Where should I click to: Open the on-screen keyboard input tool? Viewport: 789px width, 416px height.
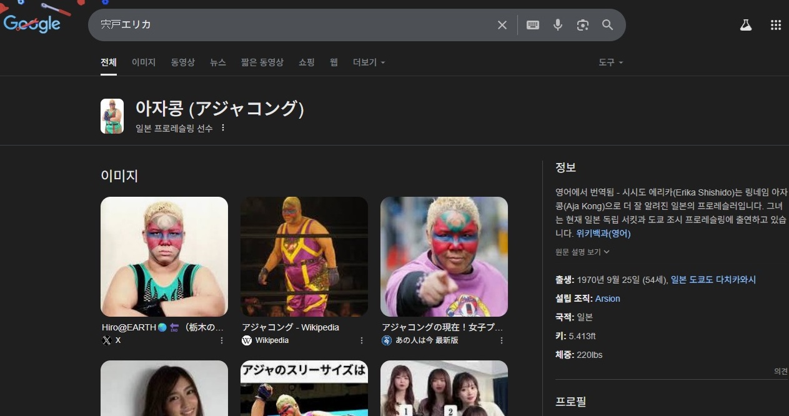click(x=533, y=25)
